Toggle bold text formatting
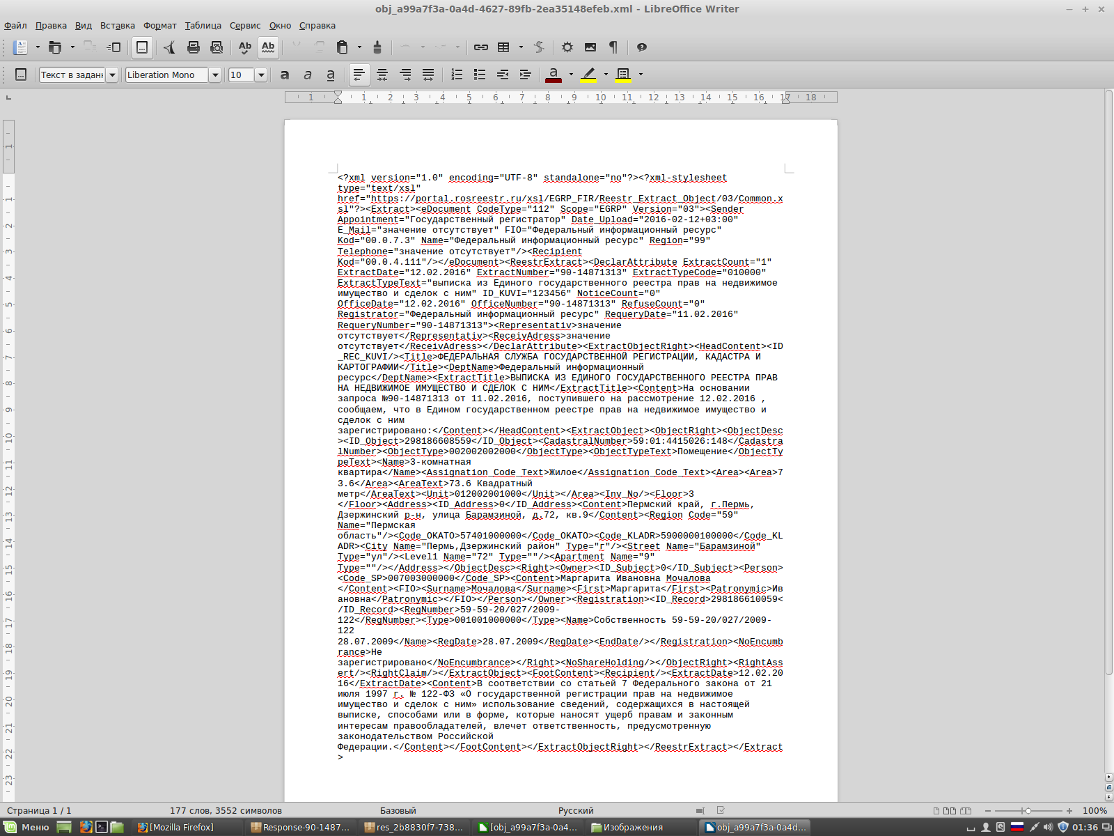Viewport: 1114px width, 836px height. point(285,75)
